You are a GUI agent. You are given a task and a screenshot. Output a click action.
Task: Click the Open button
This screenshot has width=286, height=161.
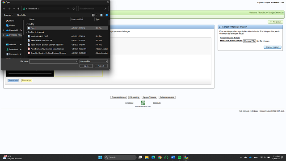click(x=86, y=66)
